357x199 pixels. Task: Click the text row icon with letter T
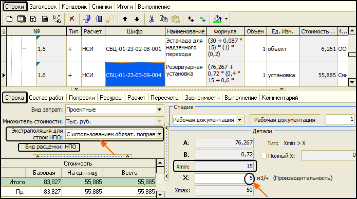pyautogui.click(x=33, y=19)
